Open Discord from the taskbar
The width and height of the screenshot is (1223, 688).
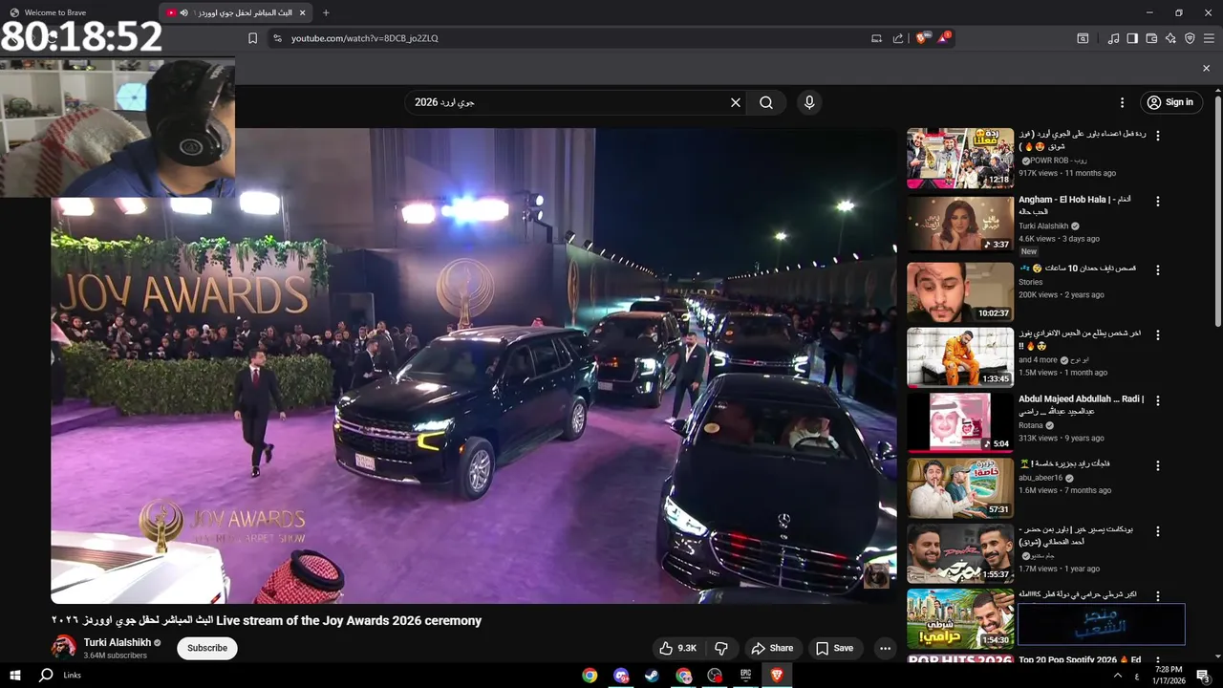point(621,676)
